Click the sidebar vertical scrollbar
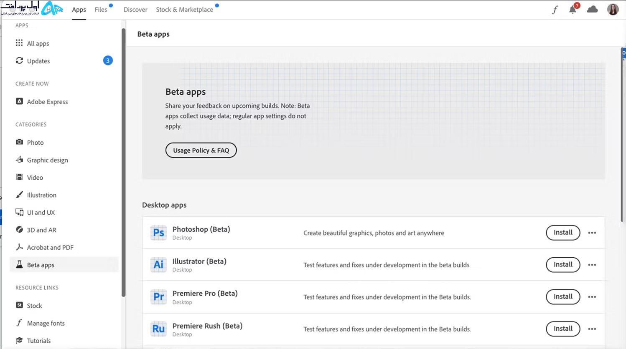 123,163
